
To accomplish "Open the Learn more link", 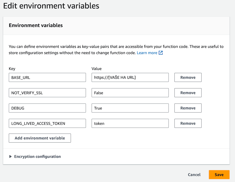I will pyautogui.click(x=147, y=53).
